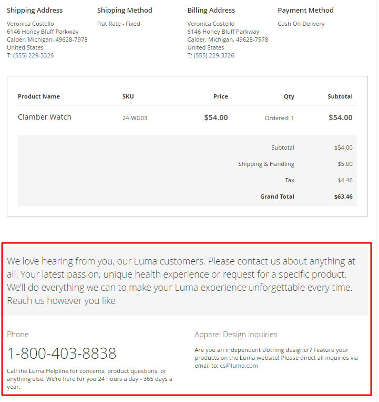
Task: Click the Price column header
Action: click(221, 96)
